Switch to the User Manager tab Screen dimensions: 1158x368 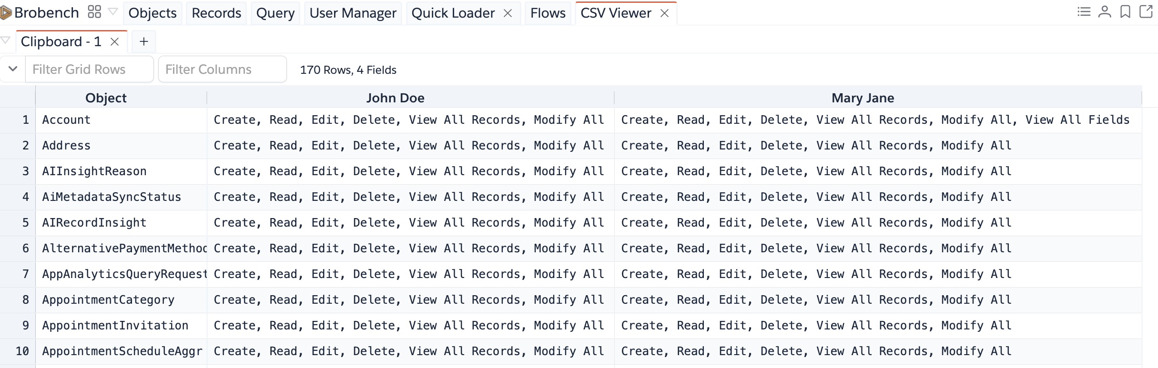pyautogui.click(x=353, y=13)
